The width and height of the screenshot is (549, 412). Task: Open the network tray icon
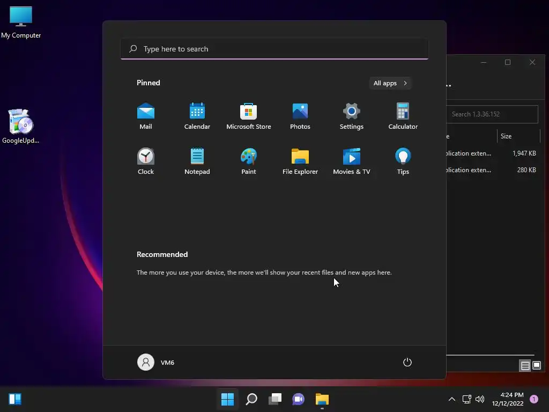(x=467, y=399)
